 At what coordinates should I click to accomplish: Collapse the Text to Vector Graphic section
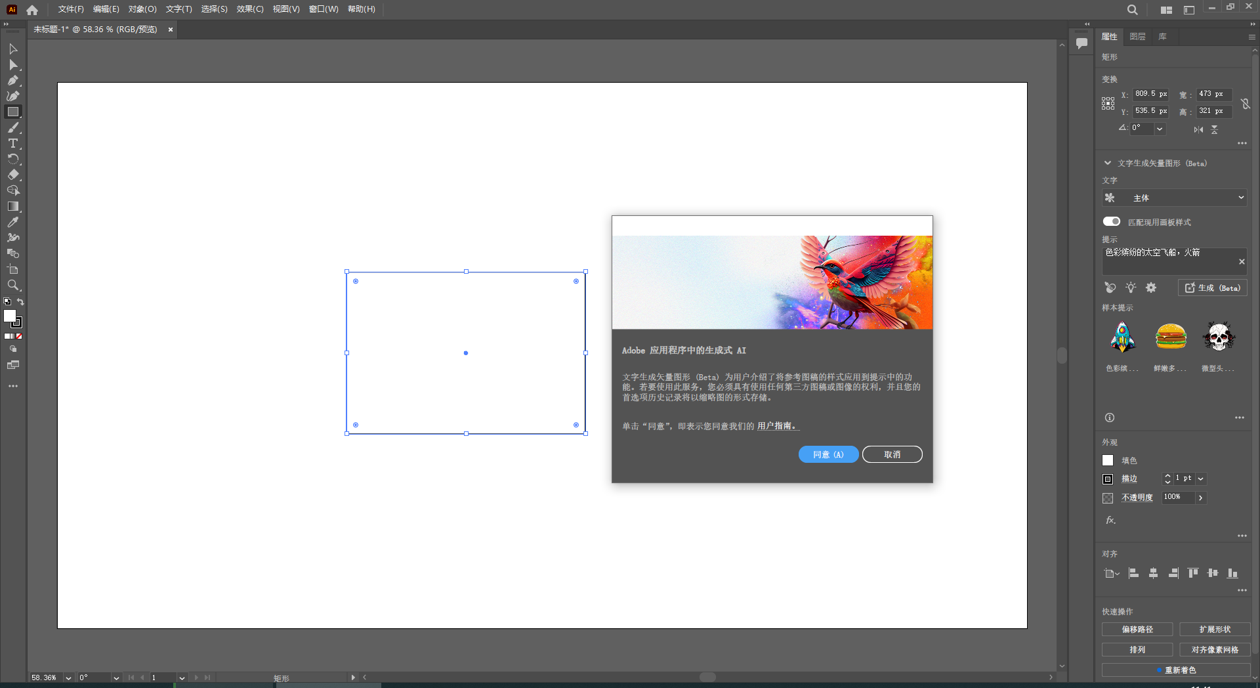click(x=1108, y=163)
